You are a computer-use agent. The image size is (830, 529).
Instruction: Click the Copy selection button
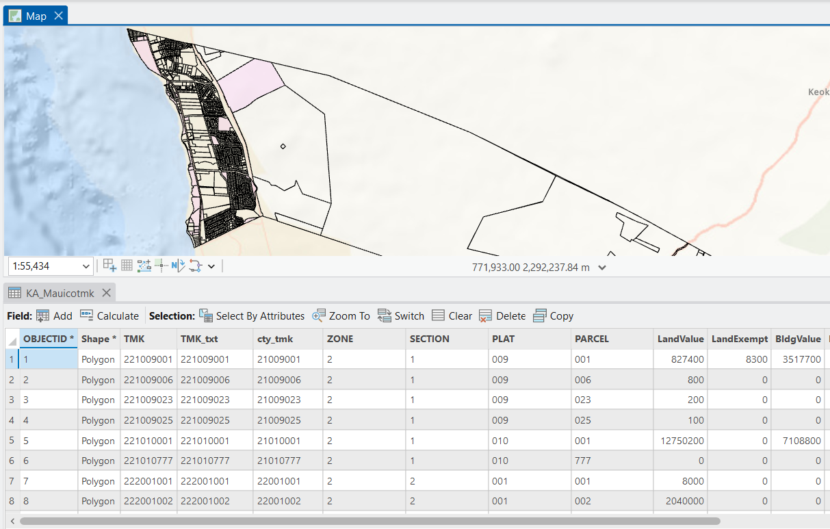click(553, 315)
